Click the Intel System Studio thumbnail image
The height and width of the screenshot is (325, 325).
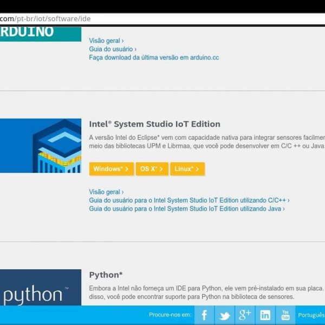click(x=41, y=146)
